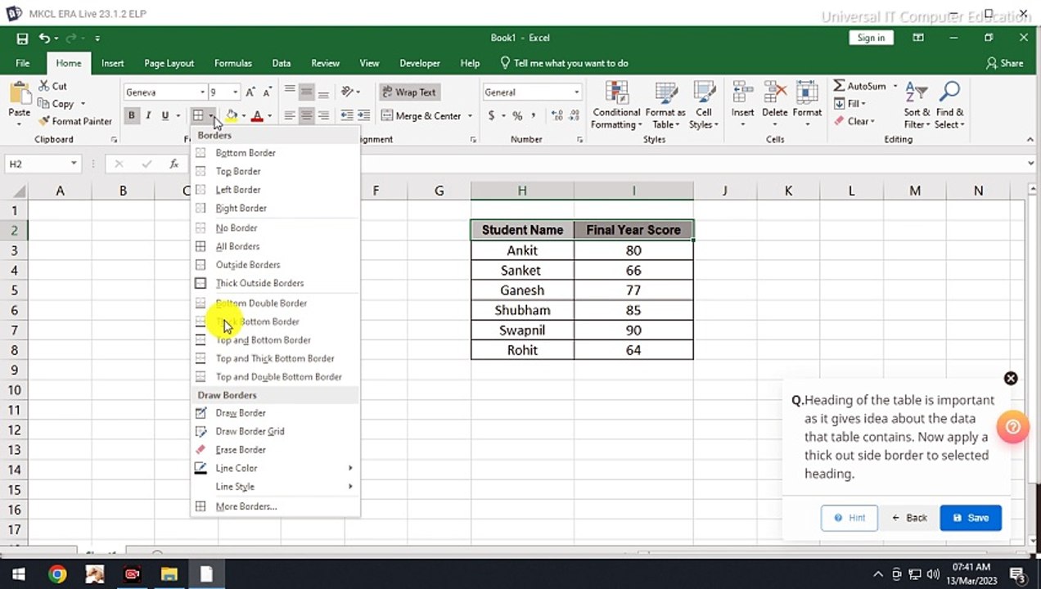
Task: Click the orange help circle icon
Action: click(x=1012, y=426)
